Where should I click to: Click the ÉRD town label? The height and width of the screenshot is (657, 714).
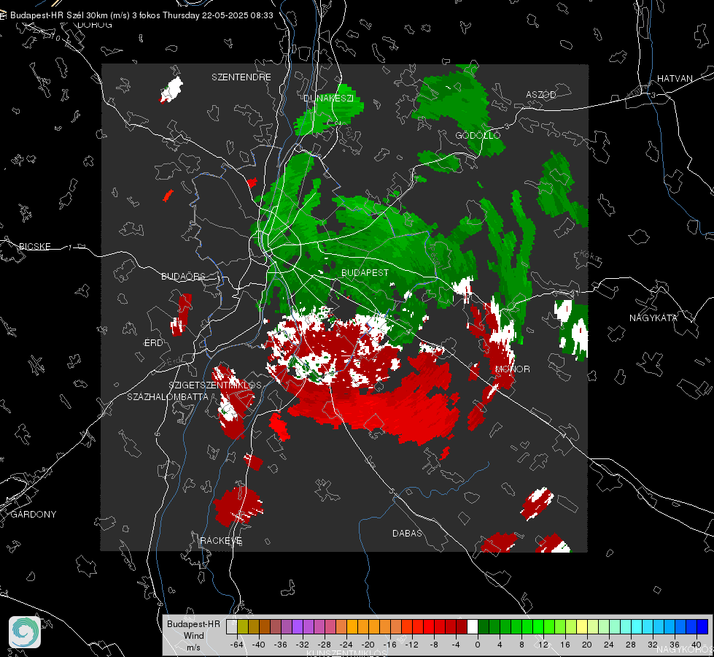[x=153, y=343]
